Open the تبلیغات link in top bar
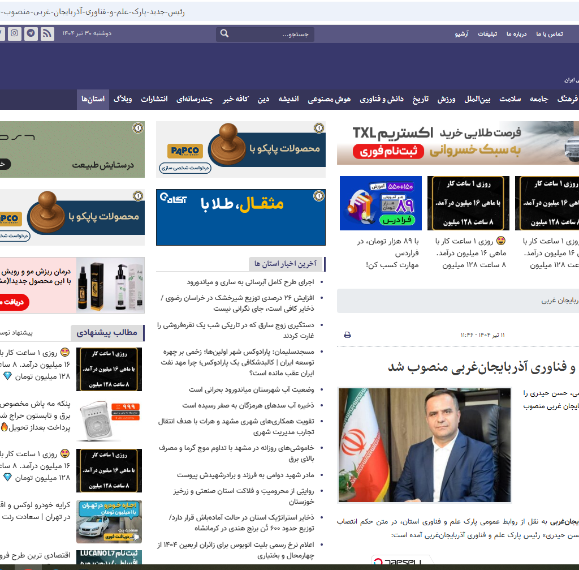Image resolution: width=579 pixels, height=570 pixels. [x=487, y=34]
